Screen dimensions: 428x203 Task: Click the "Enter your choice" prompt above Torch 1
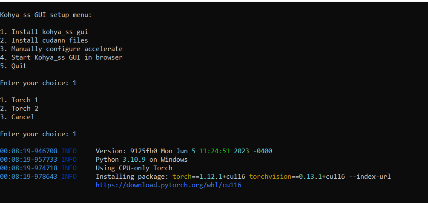(x=38, y=83)
